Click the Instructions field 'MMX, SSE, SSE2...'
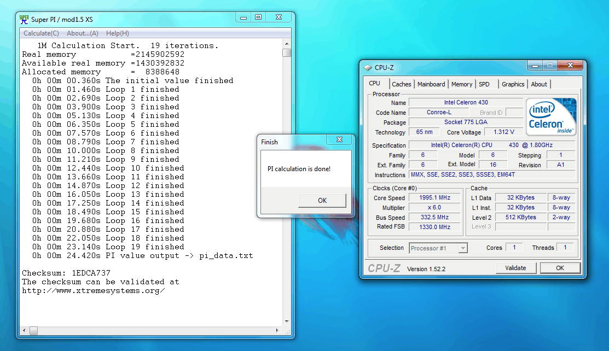The height and width of the screenshot is (351, 609). point(492,175)
